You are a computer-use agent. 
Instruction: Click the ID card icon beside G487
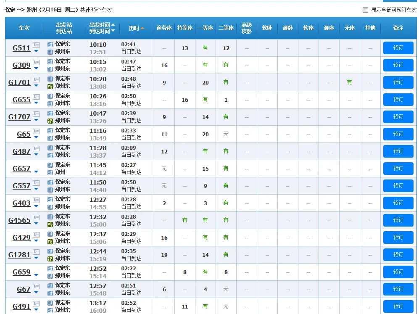coord(36,148)
